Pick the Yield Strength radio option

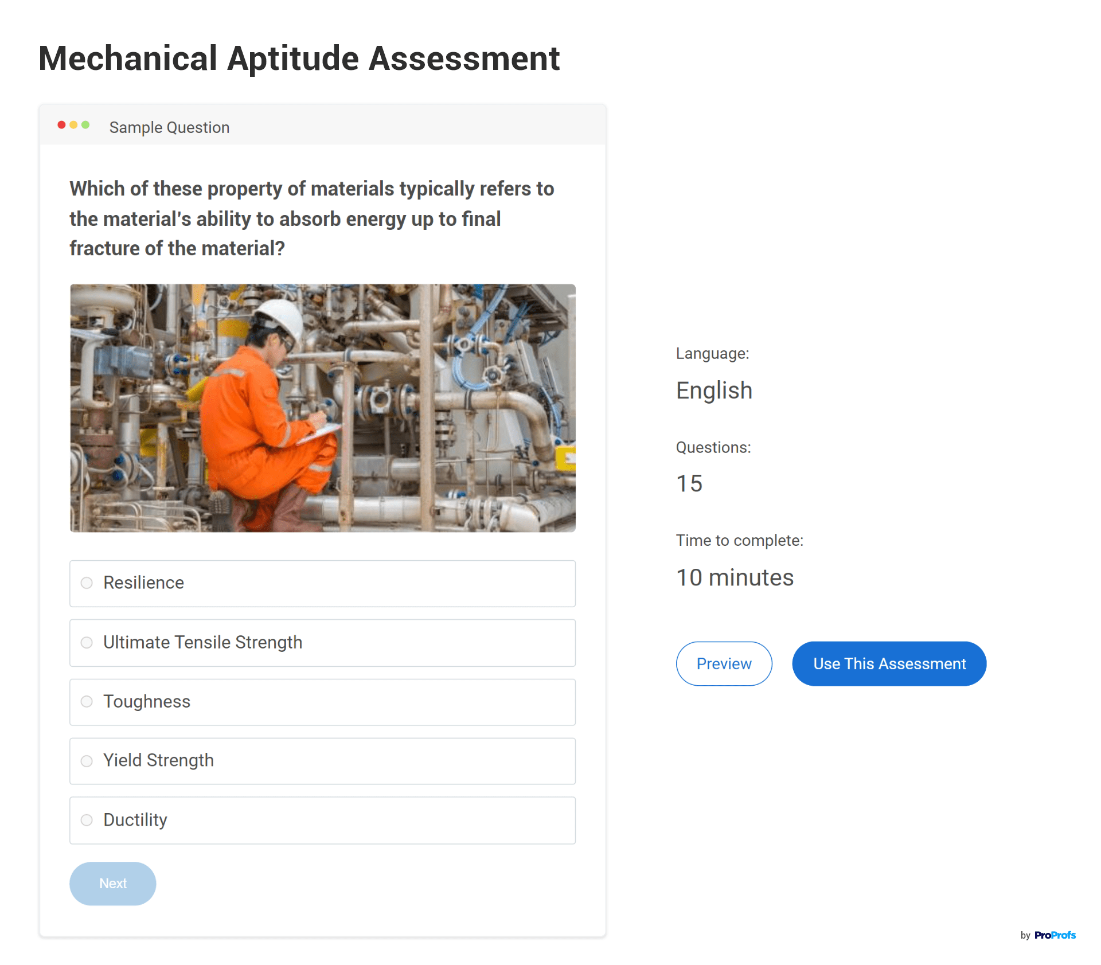click(x=87, y=761)
